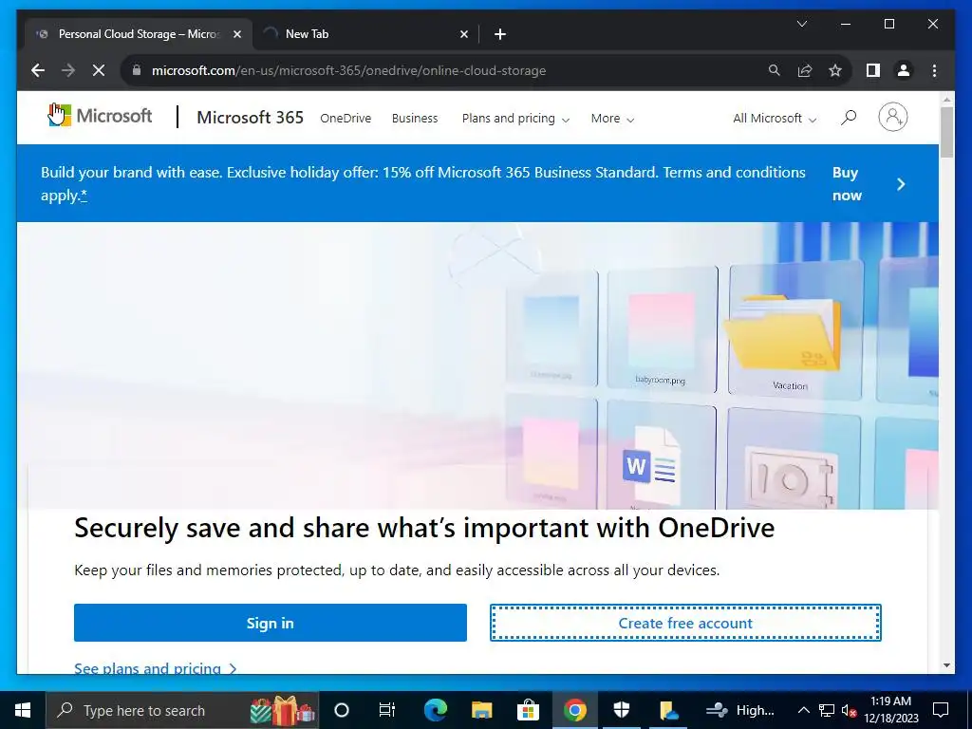Open Task View on taskbar
Screen dimensions: 972x729
click(x=387, y=710)
